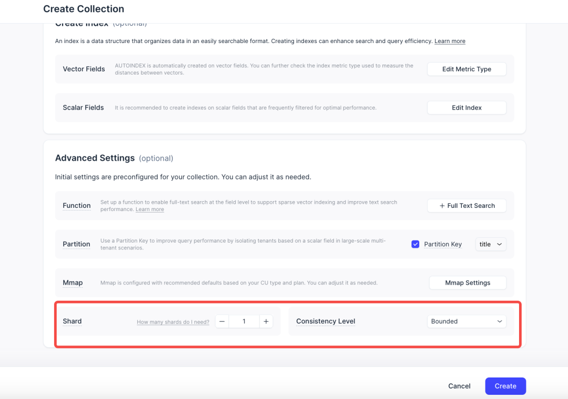Open the index Learn more link
This screenshot has width=568, height=399.
coord(450,41)
